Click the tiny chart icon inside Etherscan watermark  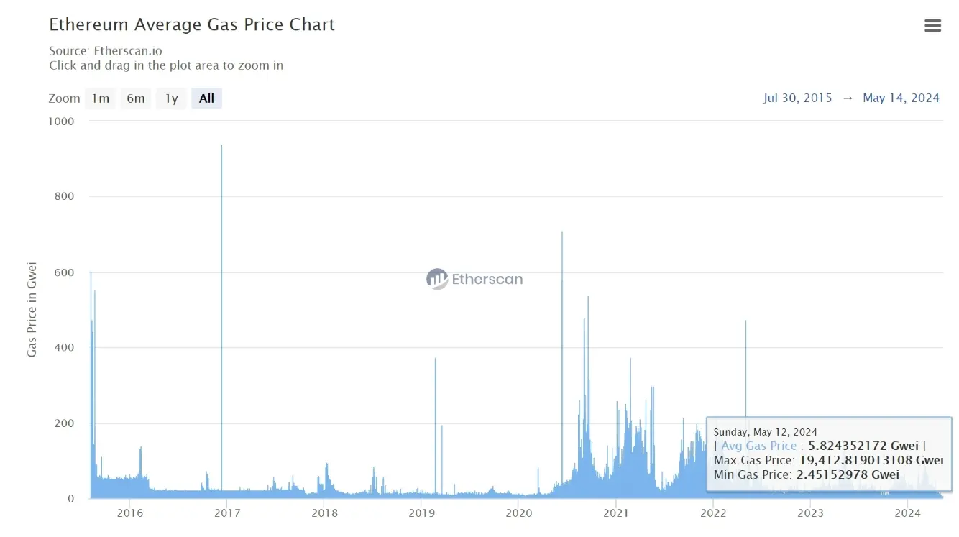point(438,279)
